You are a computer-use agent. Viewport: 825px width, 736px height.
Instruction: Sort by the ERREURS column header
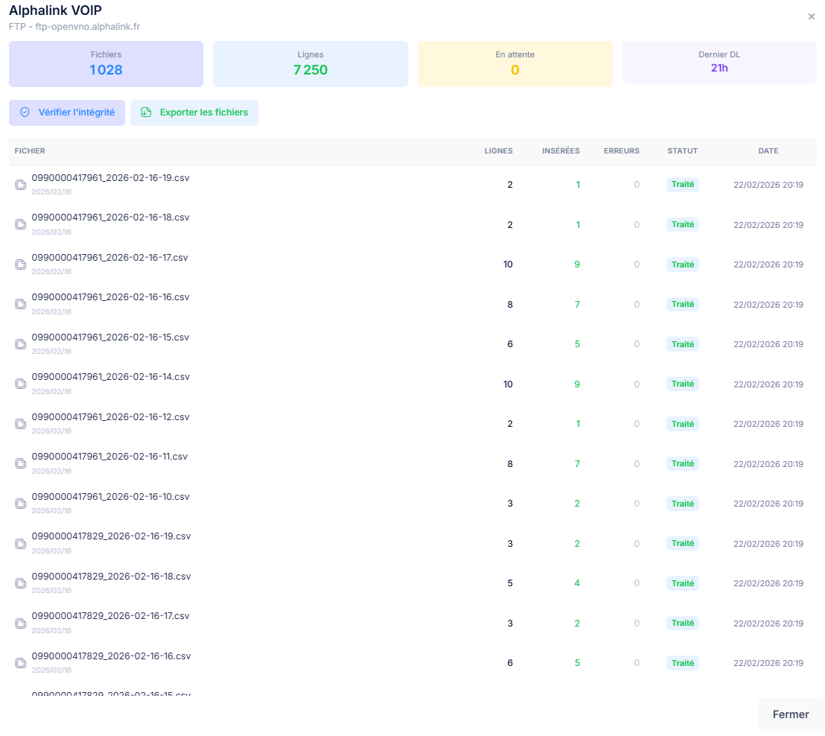[x=622, y=150]
